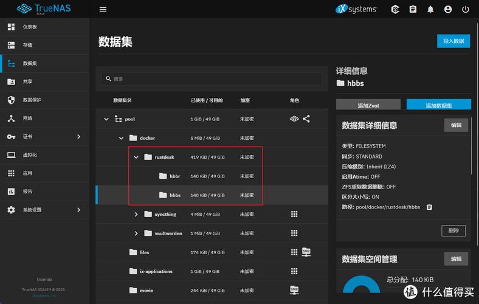Screen dimensions: 479x304
Task: Expand the 证书 credentials submenu arrow
Action: [x=78, y=137]
